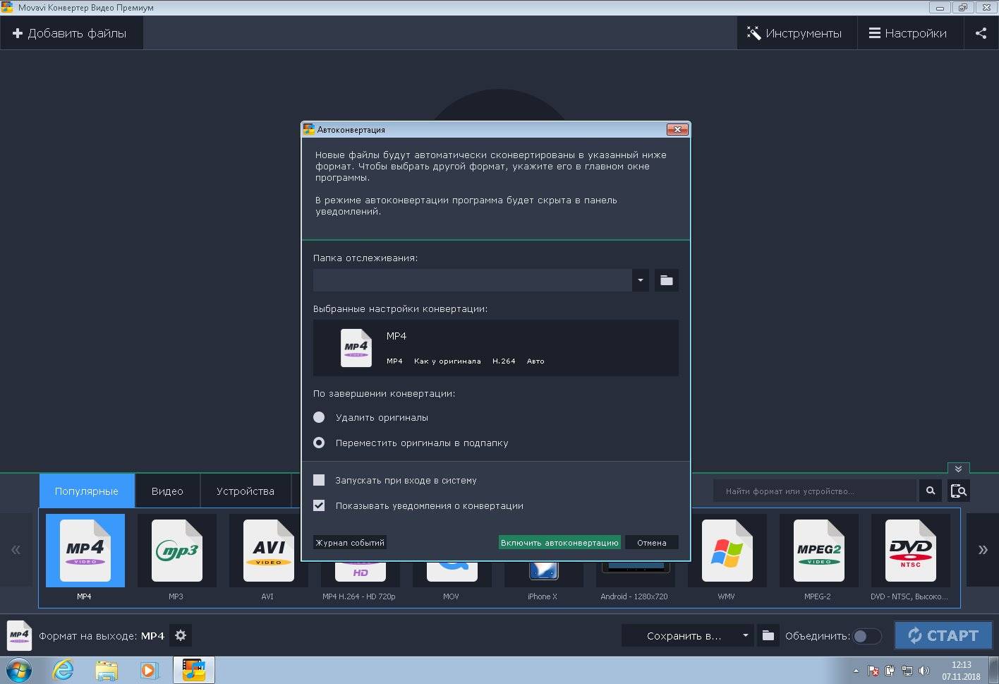Open the 'Настройки' menu

908,33
